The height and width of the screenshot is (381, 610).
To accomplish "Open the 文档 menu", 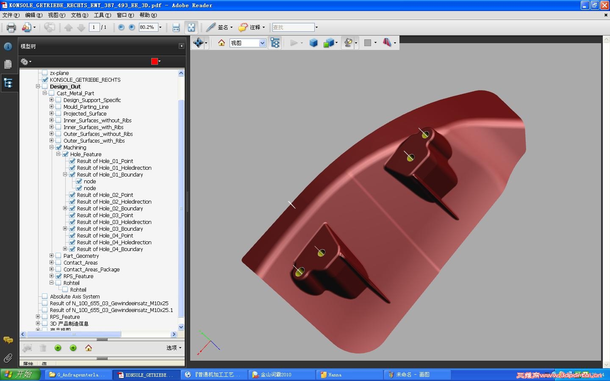I will click(x=79, y=15).
